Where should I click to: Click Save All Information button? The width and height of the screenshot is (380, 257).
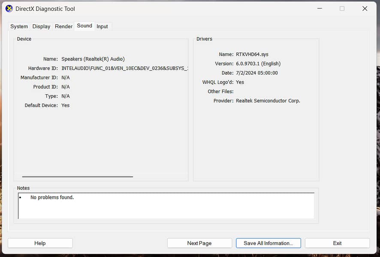pyautogui.click(x=268, y=243)
